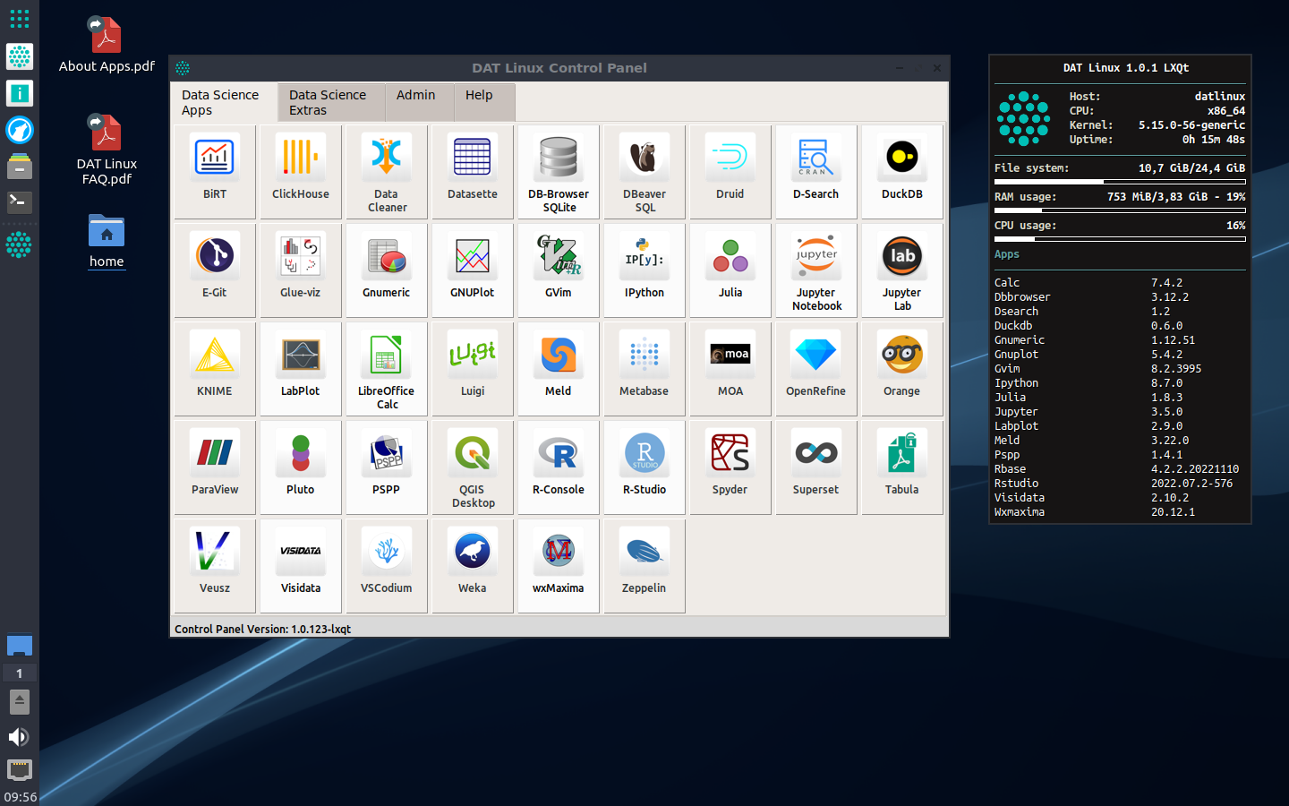Launch Visidata
Screen dimensions: 1289x806
click(x=301, y=566)
